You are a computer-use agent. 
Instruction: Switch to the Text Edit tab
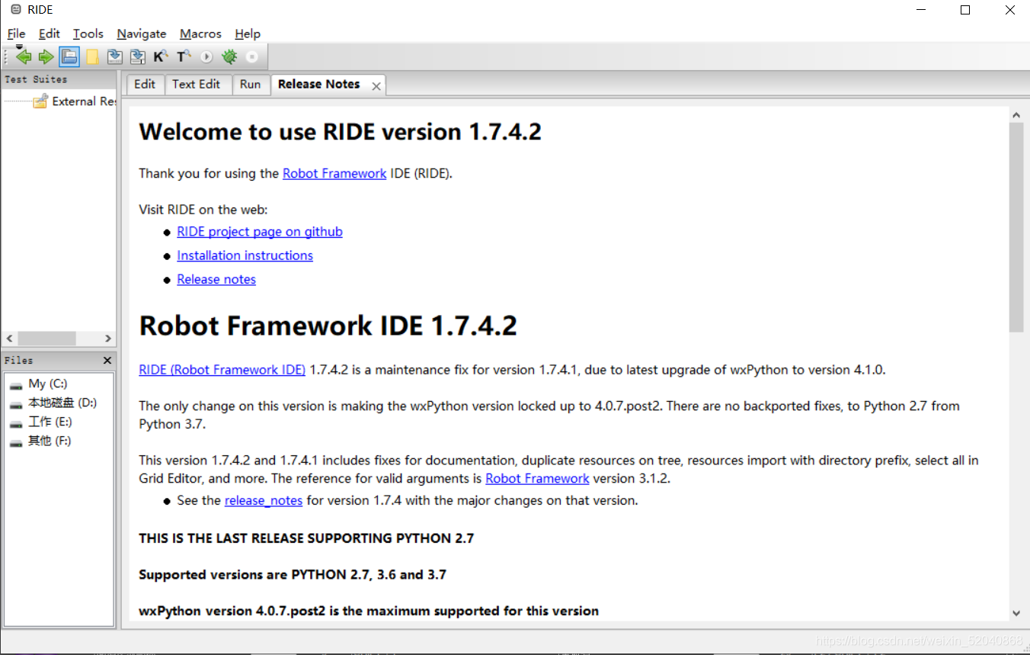tap(197, 84)
